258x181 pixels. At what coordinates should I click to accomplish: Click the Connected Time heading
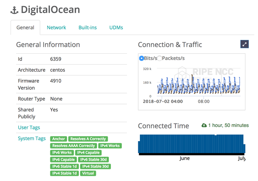click(x=164, y=126)
